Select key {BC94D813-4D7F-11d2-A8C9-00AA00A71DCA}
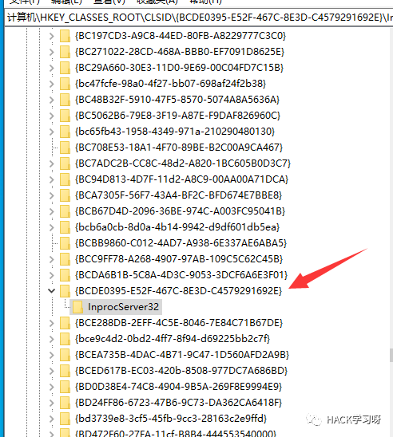The image size is (393, 437). point(181,179)
